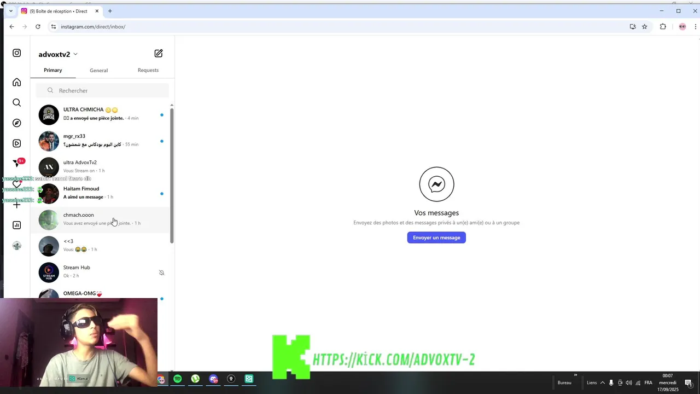Start a new message with compose icon
This screenshot has height=394, width=700.
[159, 53]
